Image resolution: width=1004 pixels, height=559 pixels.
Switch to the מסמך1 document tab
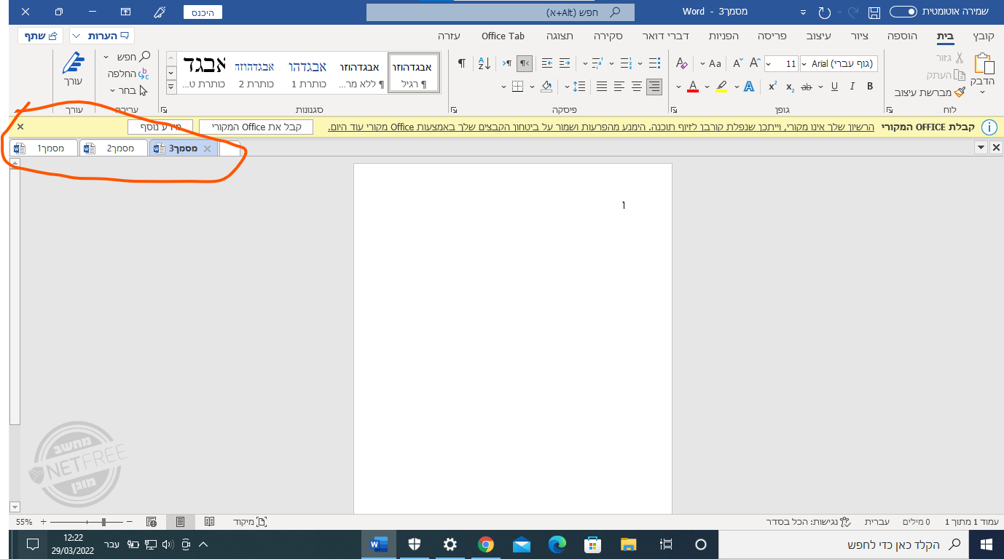coord(43,148)
